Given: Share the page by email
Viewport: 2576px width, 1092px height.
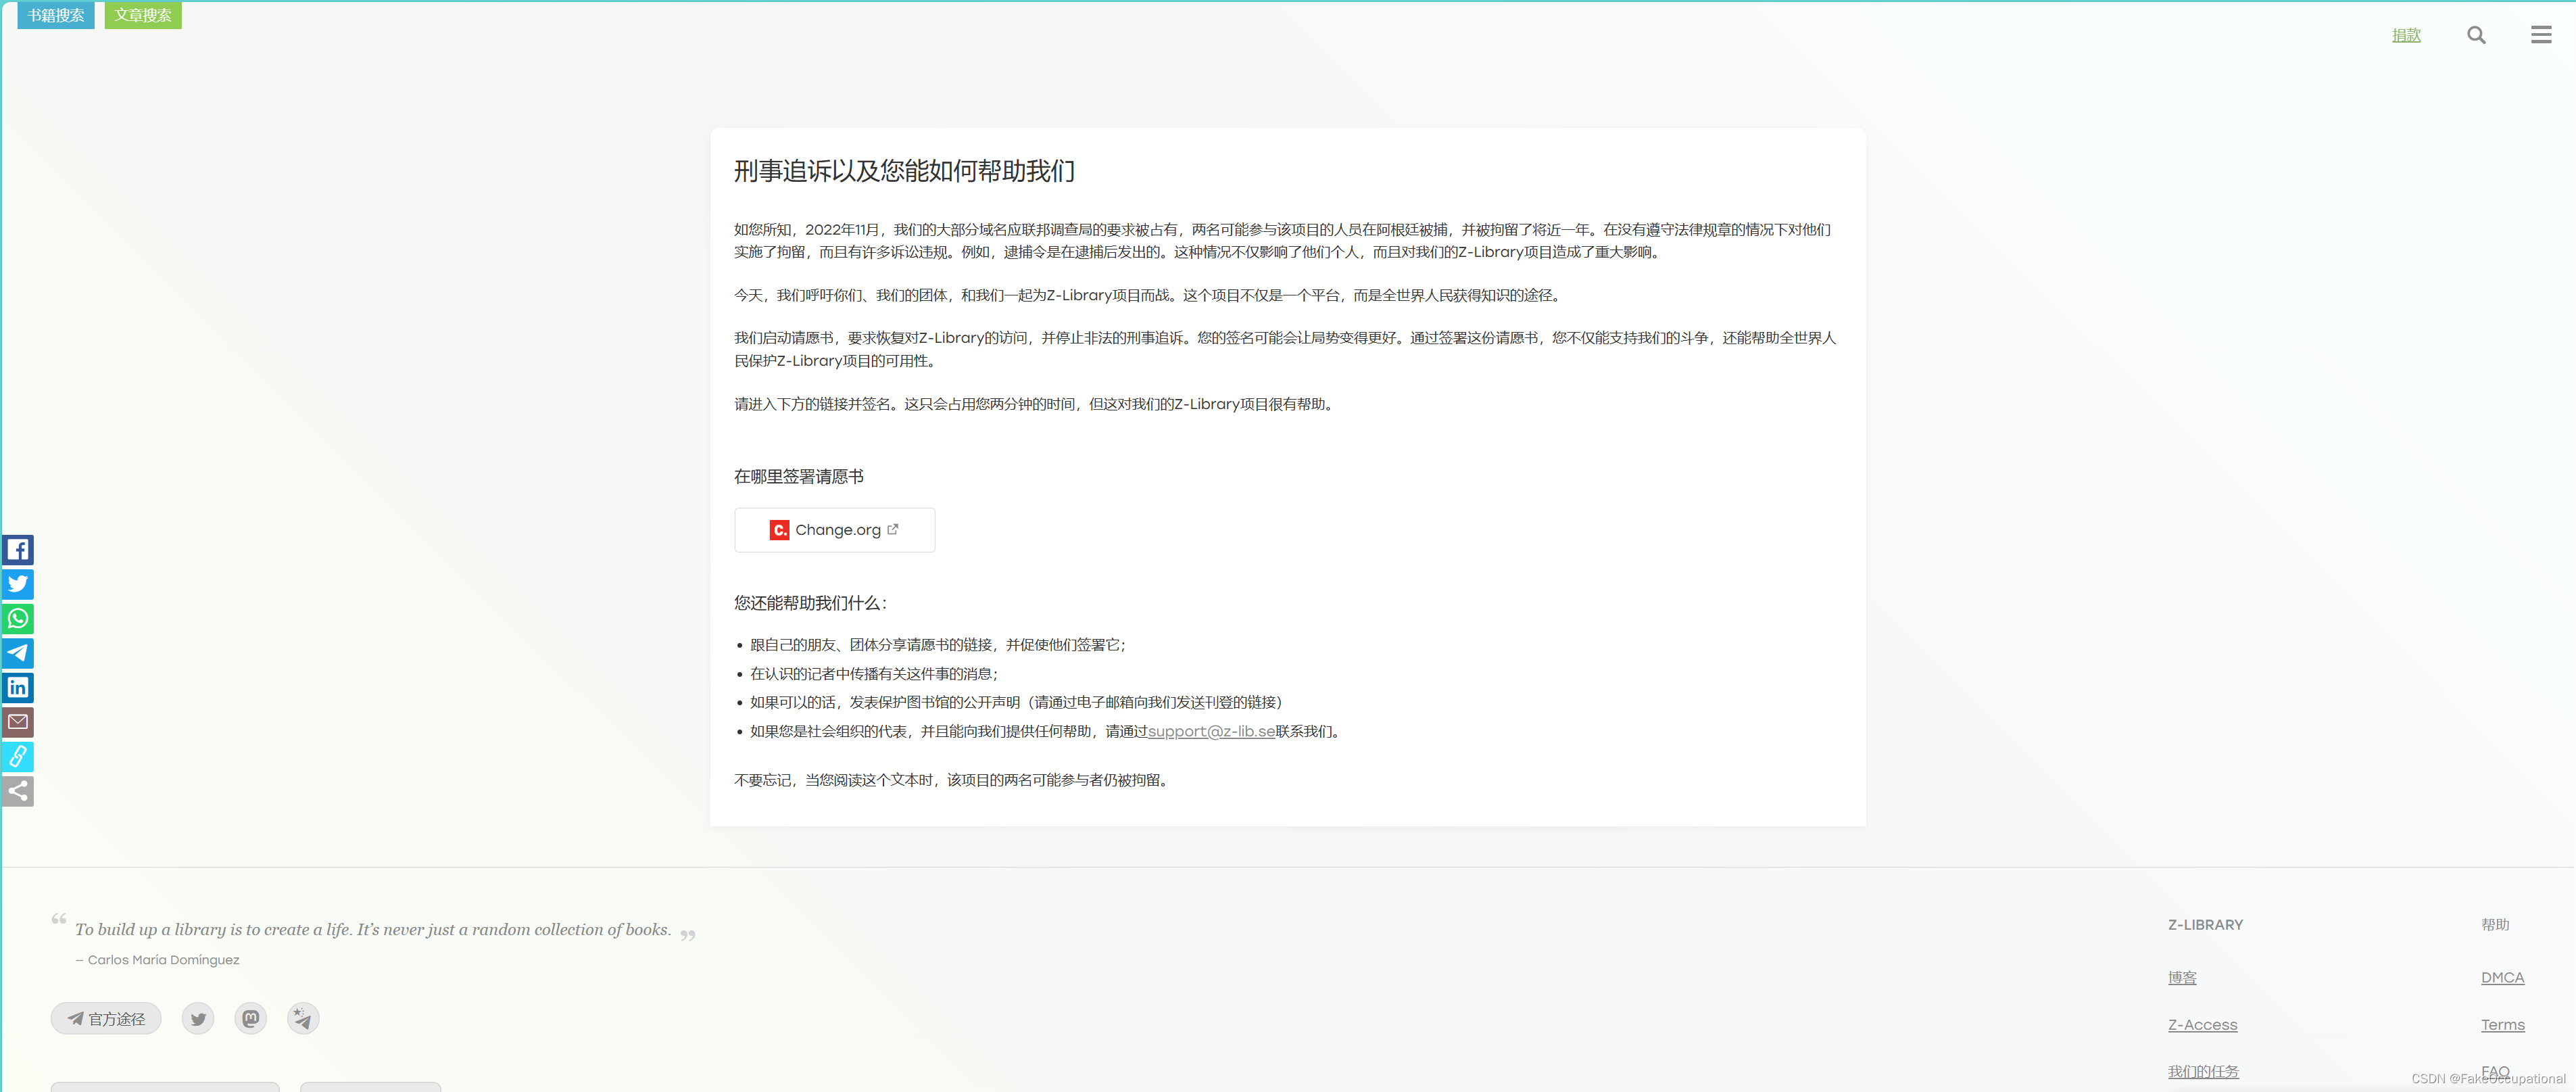Looking at the screenshot, I should (17, 722).
